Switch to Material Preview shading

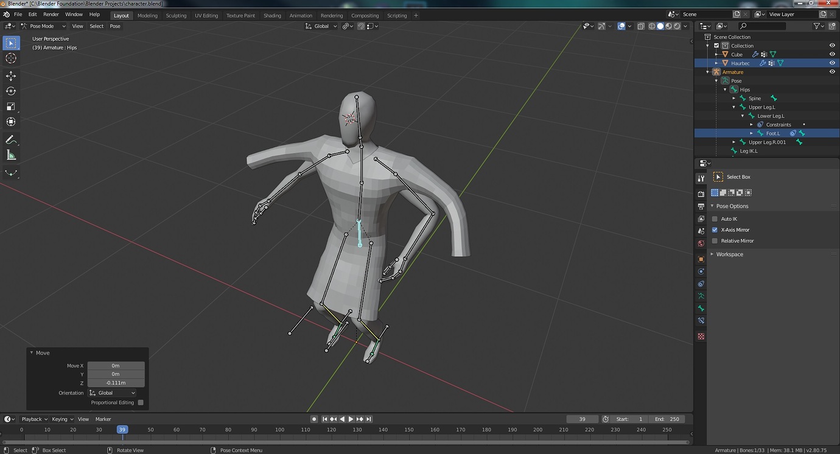click(668, 26)
